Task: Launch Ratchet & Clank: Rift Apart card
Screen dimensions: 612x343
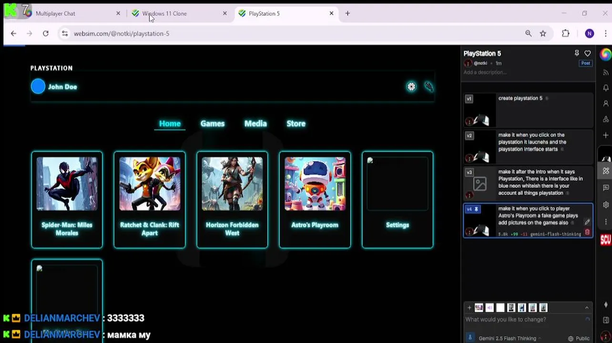Action: click(149, 200)
